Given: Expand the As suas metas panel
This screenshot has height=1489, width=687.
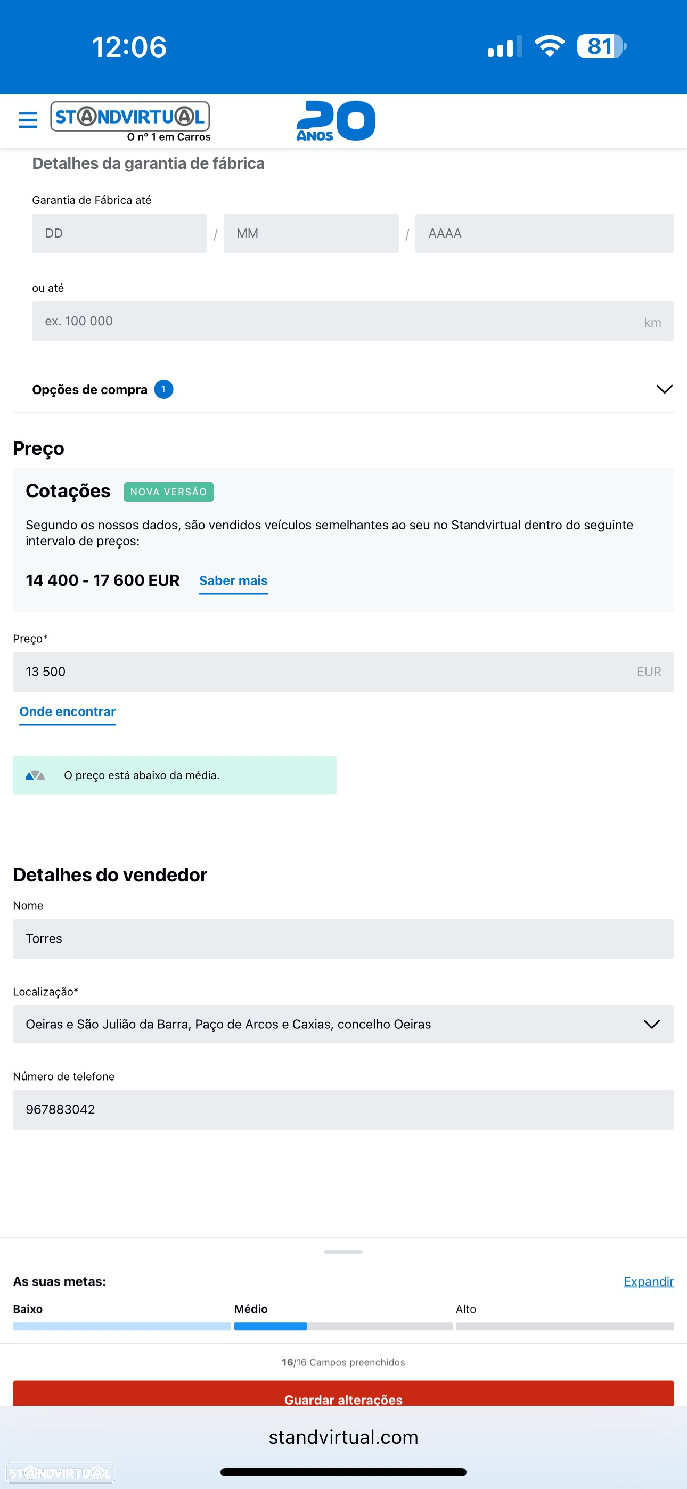Looking at the screenshot, I should [648, 1281].
